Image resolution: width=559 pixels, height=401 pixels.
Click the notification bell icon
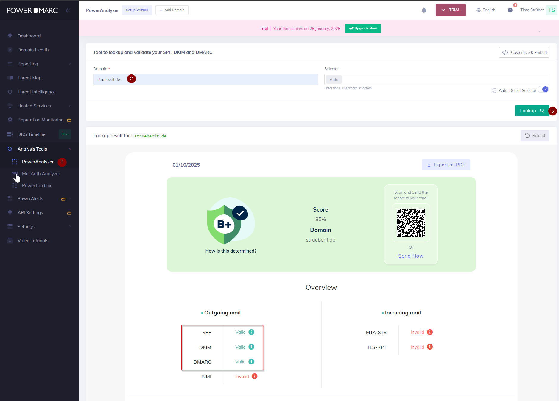[x=424, y=10]
